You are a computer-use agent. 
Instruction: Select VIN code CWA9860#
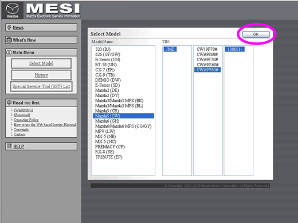point(207,54)
